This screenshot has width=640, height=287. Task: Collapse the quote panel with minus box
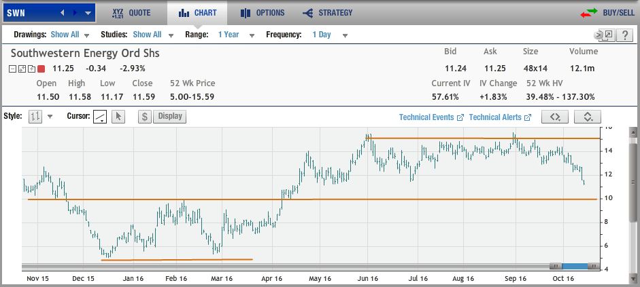14,69
